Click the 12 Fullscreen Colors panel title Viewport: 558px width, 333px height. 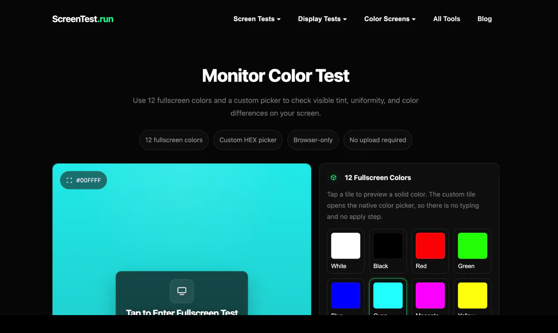(378, 177)
